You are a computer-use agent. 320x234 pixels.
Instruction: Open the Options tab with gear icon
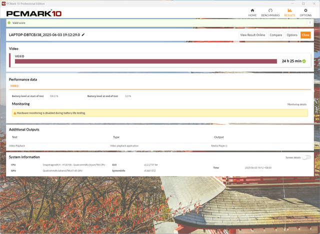click(x=305, y=12)
